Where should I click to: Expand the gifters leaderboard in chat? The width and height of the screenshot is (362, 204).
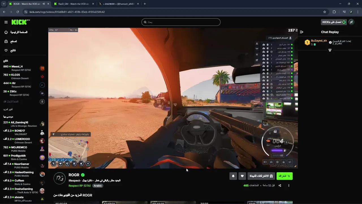pos(330,50)
